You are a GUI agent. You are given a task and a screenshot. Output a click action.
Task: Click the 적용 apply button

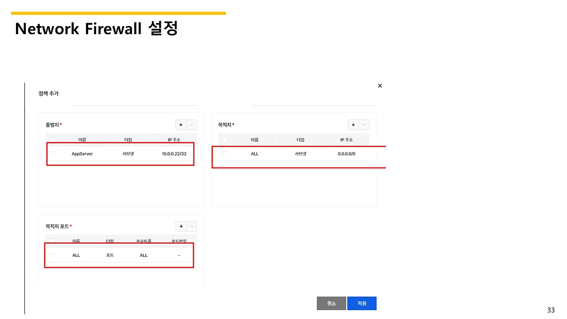click(362, 303)
